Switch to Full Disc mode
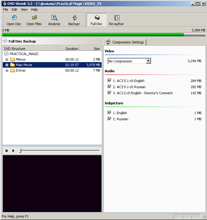The height and width of the screenshot is (220, 207). (x=96, y=20)
